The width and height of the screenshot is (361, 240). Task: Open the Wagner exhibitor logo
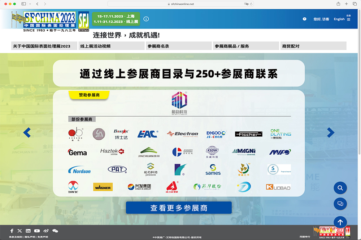pos(103,187)
